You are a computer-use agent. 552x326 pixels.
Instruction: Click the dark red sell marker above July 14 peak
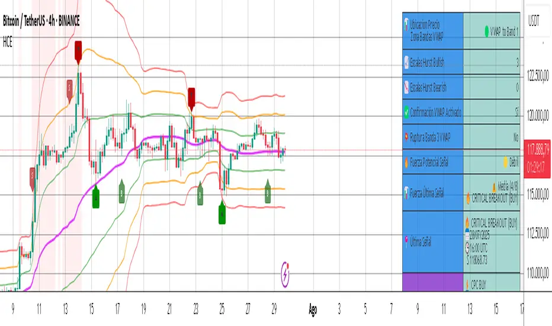78,52
